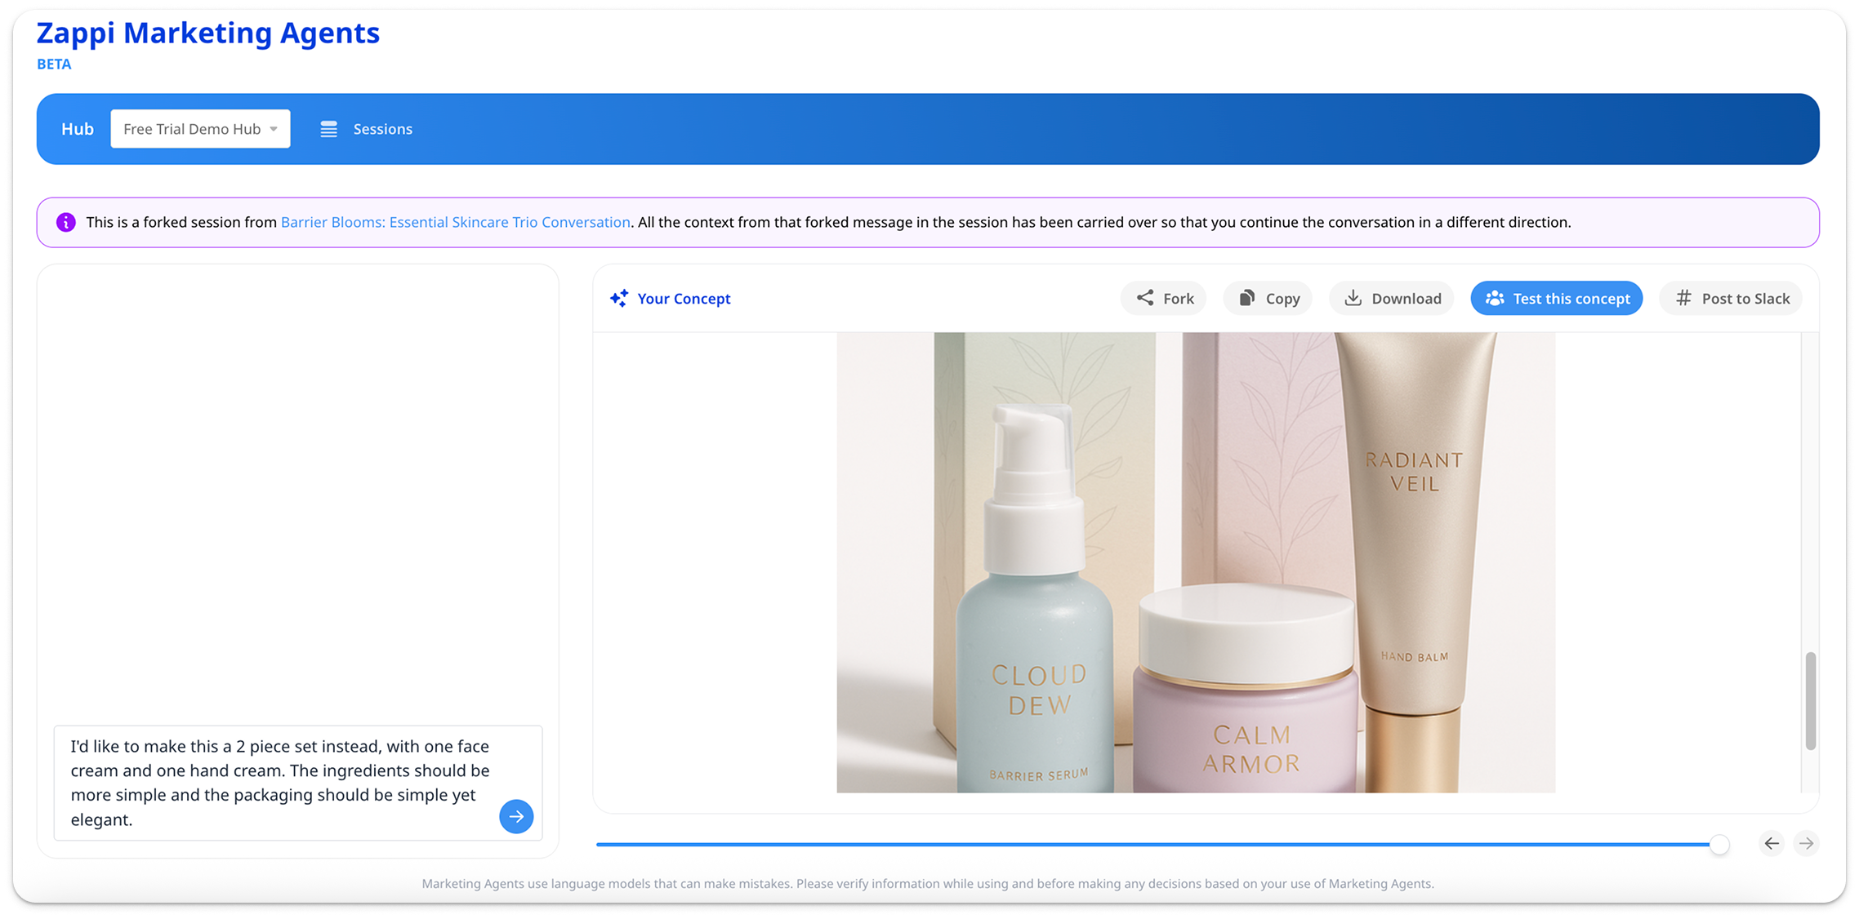Image resolution: width=1859 pixels, height=919 pixels.
Task: Click the disclaimer text about language models
Action: [x=928, y=883]
